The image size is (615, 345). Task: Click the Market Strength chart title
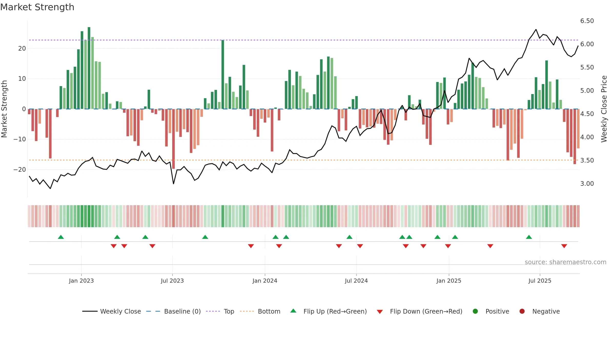(37, 7)
